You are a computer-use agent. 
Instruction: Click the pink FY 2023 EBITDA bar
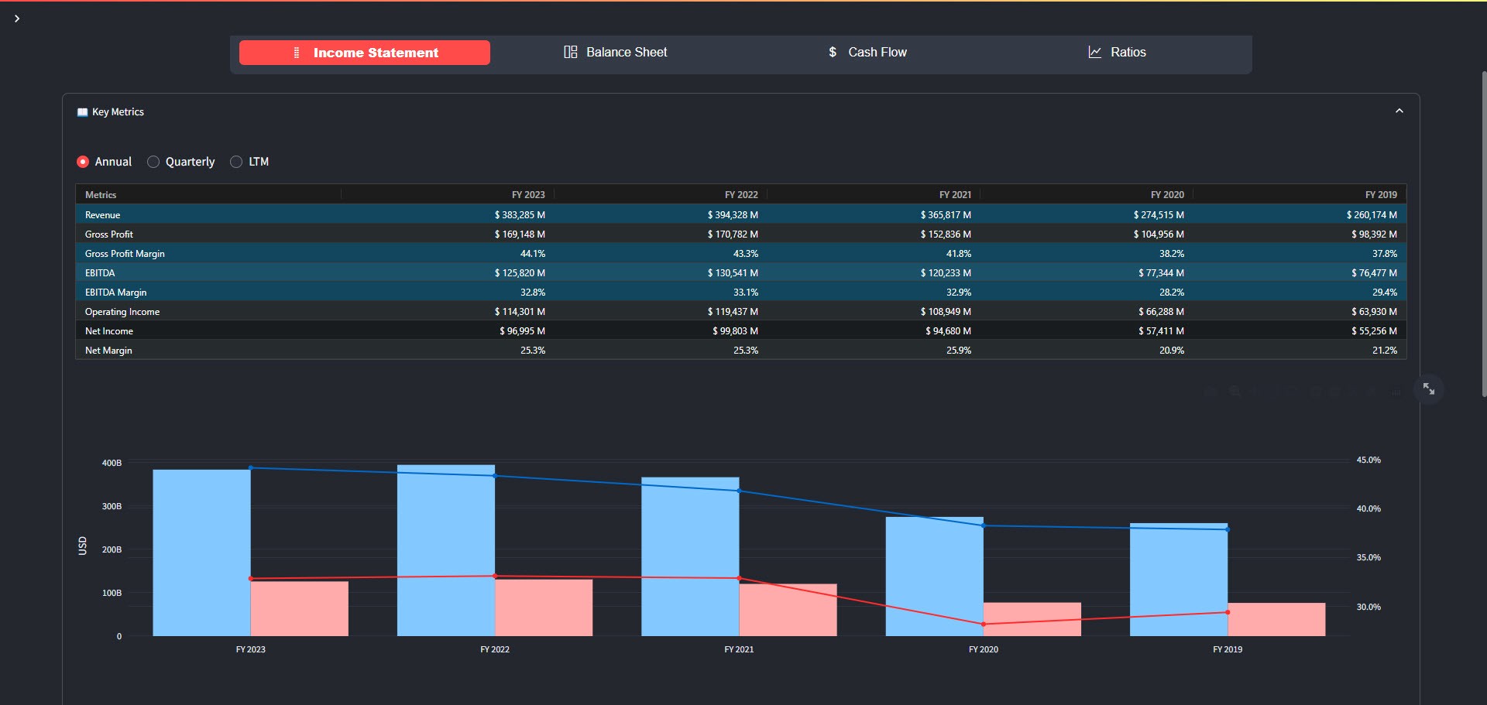(300, 609)
